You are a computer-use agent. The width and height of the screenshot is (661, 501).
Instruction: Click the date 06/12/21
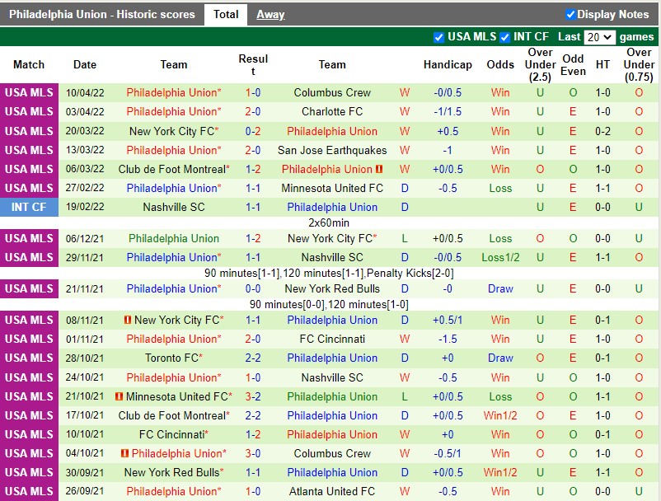(x=85, y=239)
